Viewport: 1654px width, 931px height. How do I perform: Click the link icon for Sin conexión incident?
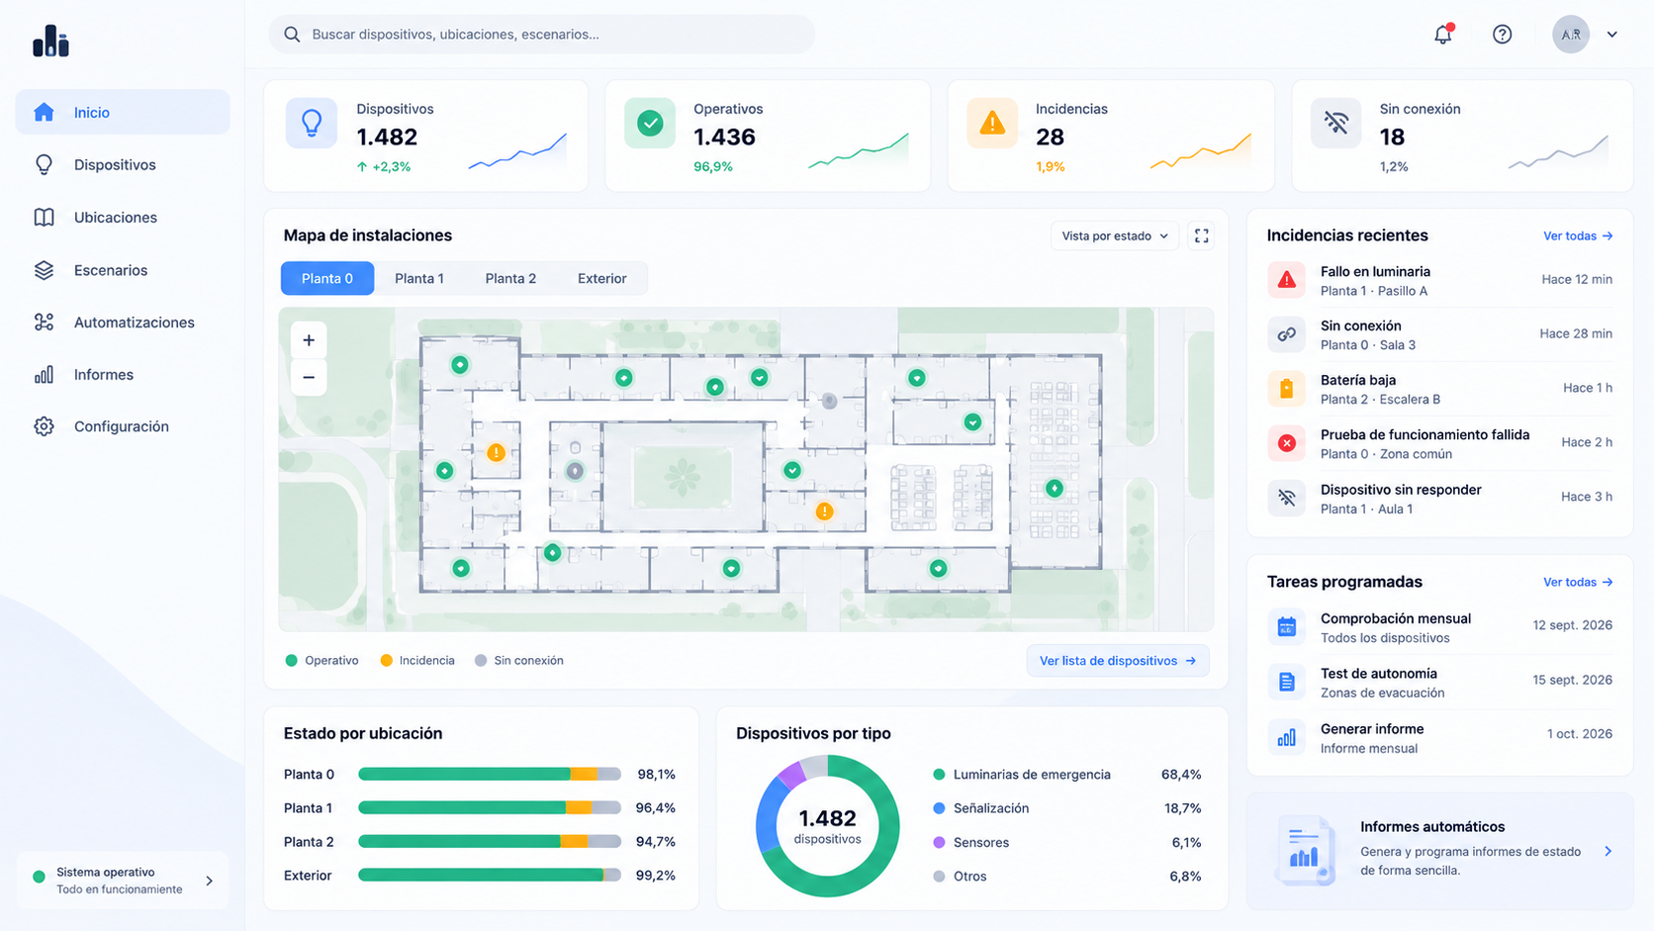[1286, 334]
